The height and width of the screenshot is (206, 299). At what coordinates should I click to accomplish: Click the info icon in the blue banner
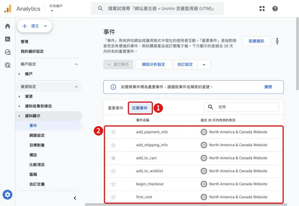[113, 87]
